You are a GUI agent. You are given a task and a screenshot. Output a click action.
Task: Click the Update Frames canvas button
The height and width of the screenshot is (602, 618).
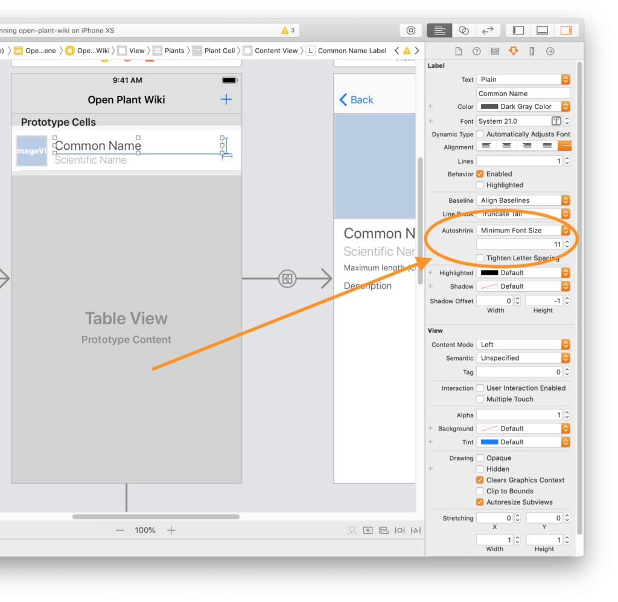click(352, 530)
